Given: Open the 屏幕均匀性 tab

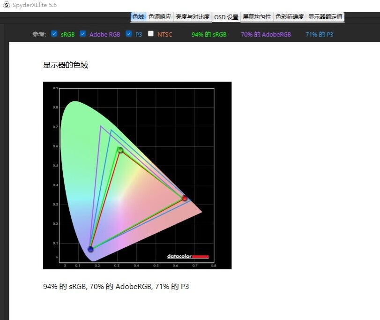Looking at the screenshot, I should tap(257, 17).
